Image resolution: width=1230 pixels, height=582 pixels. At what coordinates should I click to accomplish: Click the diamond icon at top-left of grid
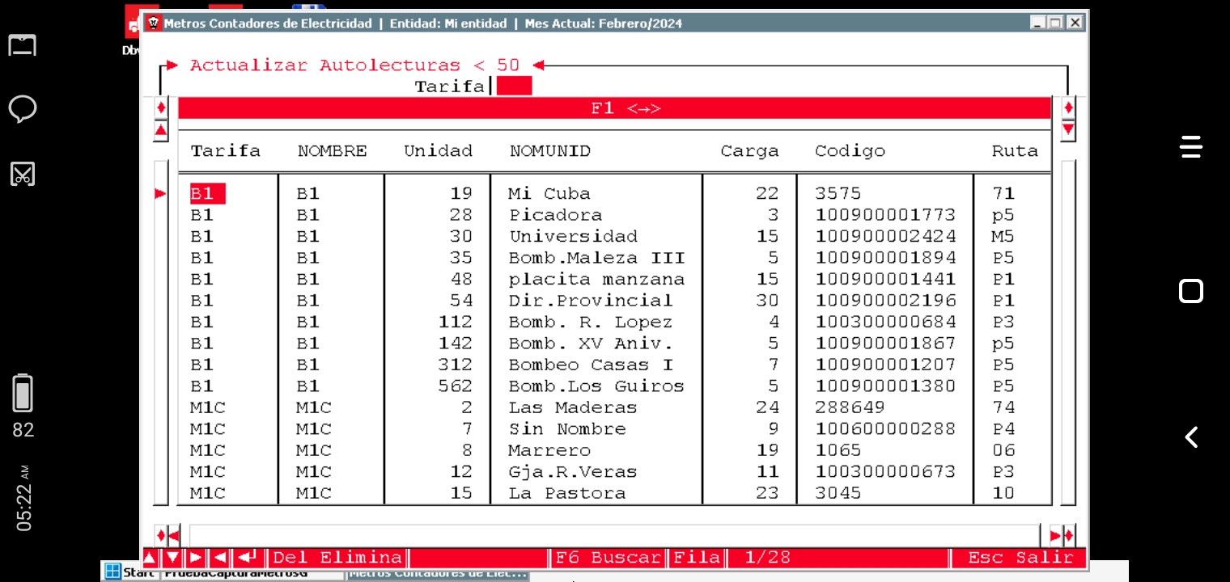pos(161,108)
